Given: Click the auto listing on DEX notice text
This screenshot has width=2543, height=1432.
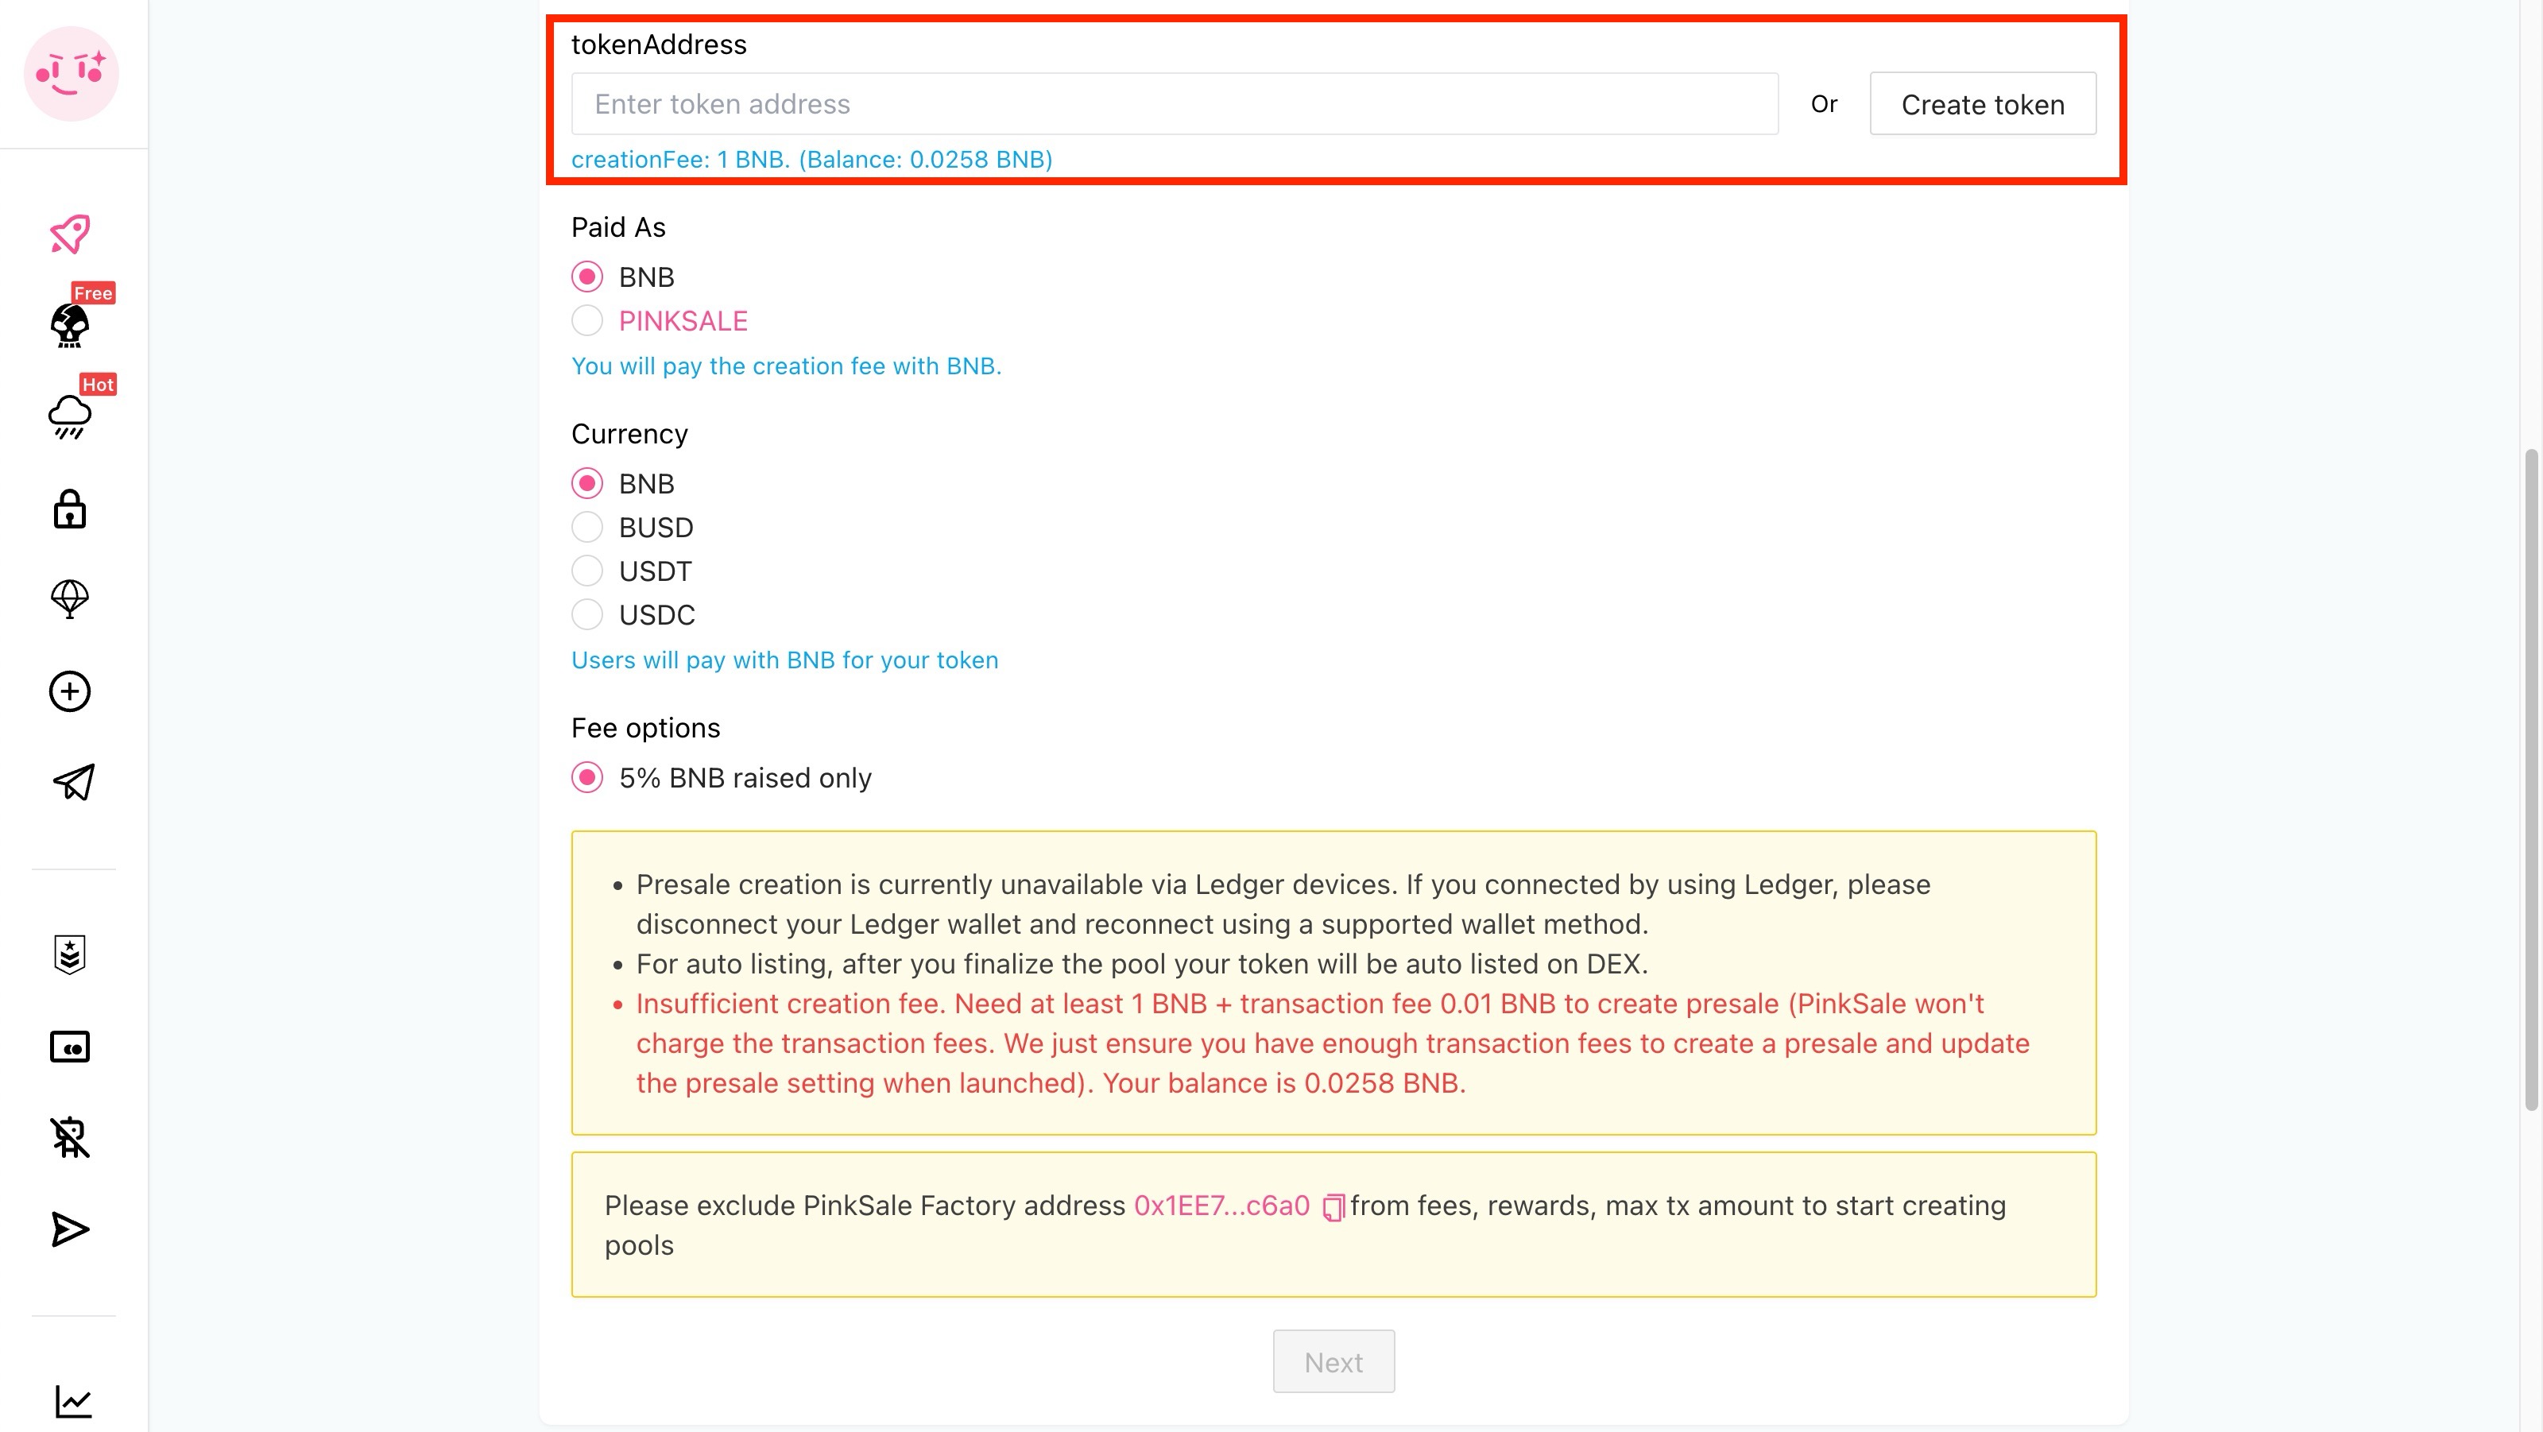Looking at the screenshot, I should (1142, 964).
